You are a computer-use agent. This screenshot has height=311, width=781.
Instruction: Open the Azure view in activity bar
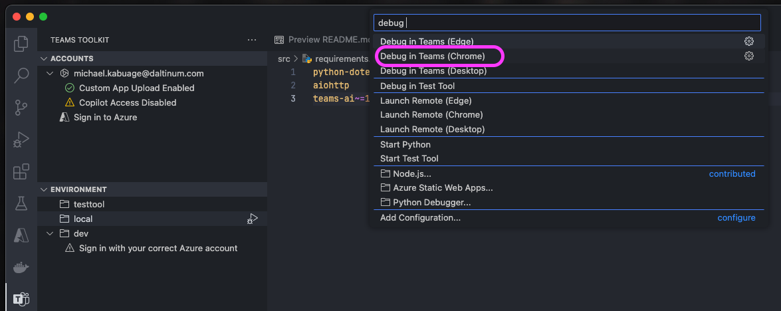[21, 235]
